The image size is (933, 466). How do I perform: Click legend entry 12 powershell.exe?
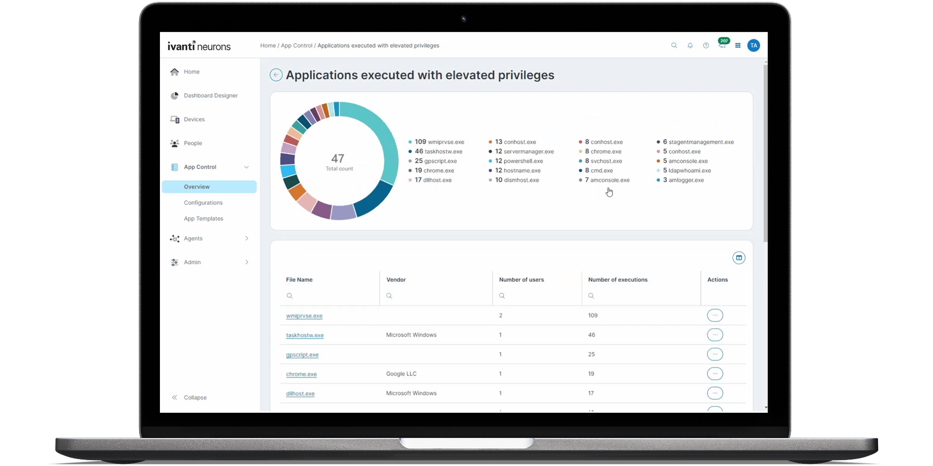click(x=516, y=161)
